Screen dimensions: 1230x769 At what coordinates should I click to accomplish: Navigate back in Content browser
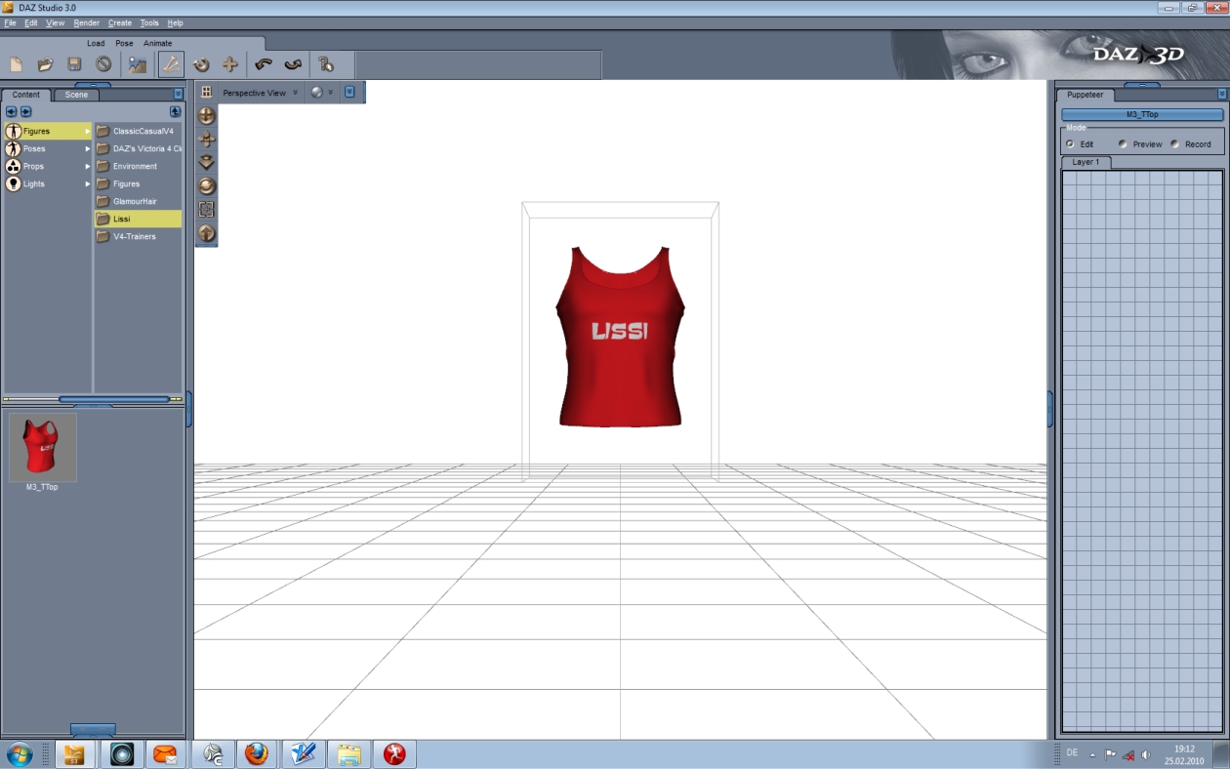[x=12, y=111]
